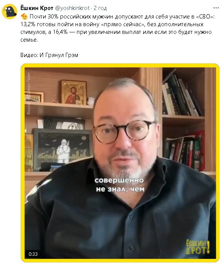Open the three-dot more options menu
221x265 pixels.
pyautogui.click(x=216, y=8)
